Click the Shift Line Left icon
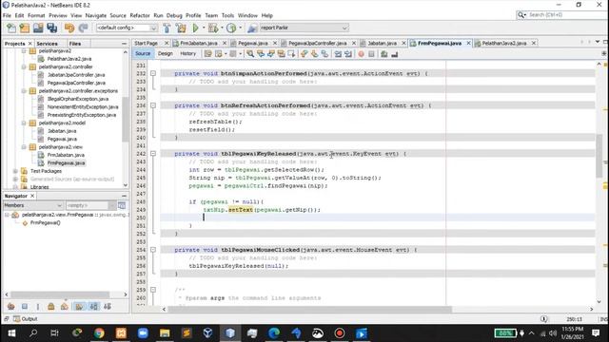This screenshot has height=342, width=609. pos(338,54)
